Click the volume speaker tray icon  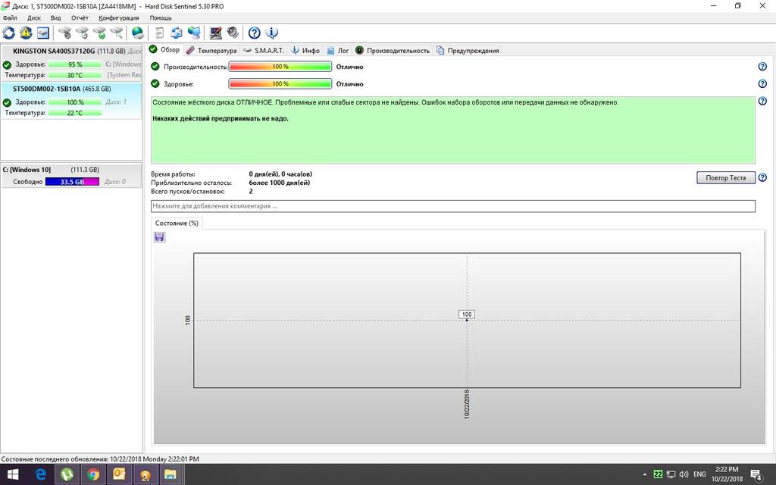point(684,474)
